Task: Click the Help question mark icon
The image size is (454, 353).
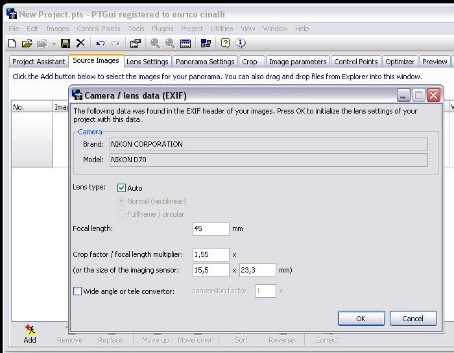Action: pyautogui.click(x=225, y=43)
